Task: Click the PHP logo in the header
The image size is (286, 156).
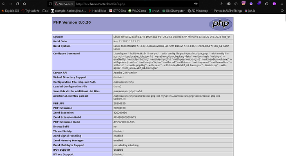Action: coord(221,24)
